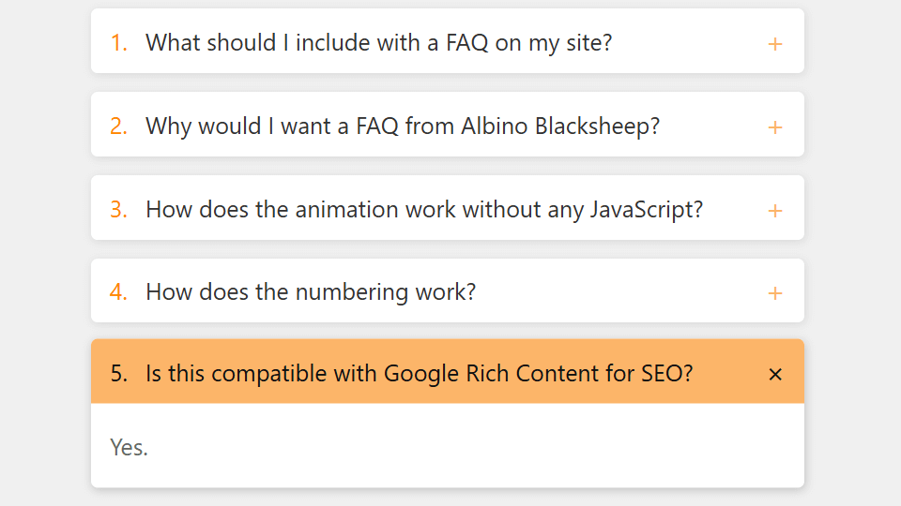Click the plus icon beside Albino Blacksheep question
Screen dimensions: 901x506
pos(775,127)
